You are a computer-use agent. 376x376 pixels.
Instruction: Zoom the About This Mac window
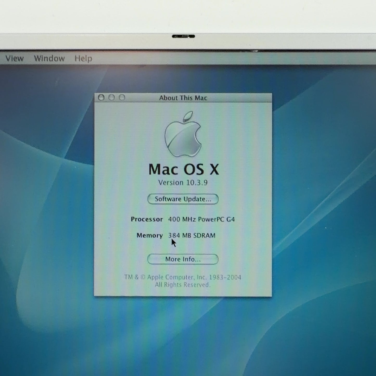click(x=122, y=98)
